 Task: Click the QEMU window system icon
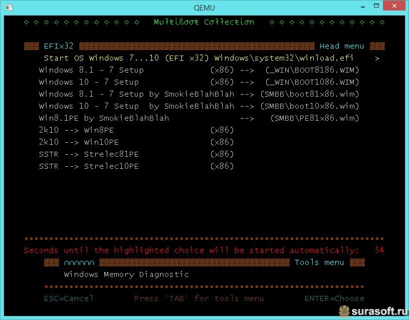(9, 8)
